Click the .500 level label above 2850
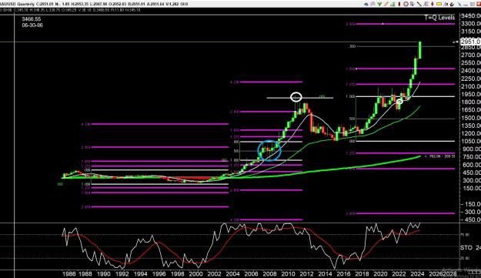The height and width of the screenshot is (278, 481). 352,46
